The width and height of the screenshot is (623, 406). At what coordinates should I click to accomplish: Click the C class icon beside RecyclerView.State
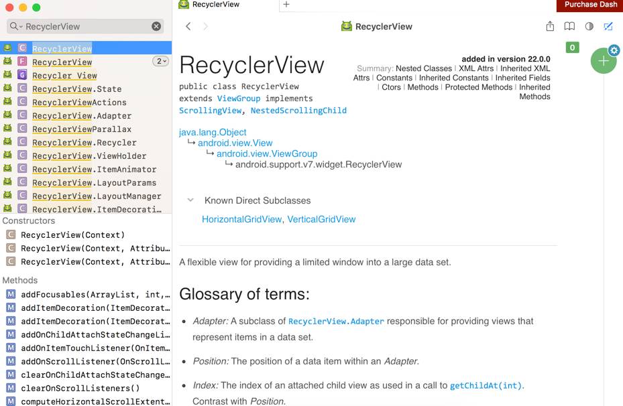pyautogui.click(x=22, y=88)
